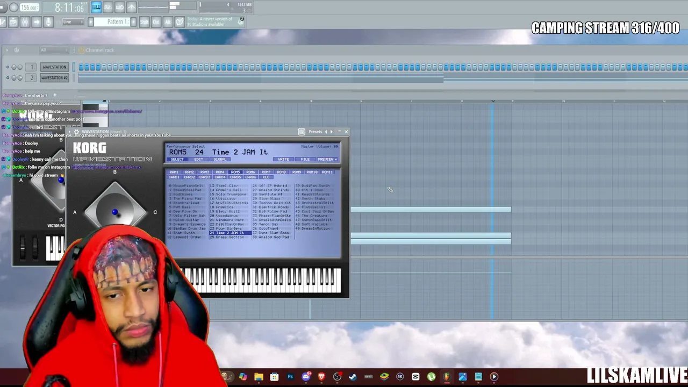This screenshot has height=387, width=688.
Task: Open Discord from the taskbar
Action: 306,377
